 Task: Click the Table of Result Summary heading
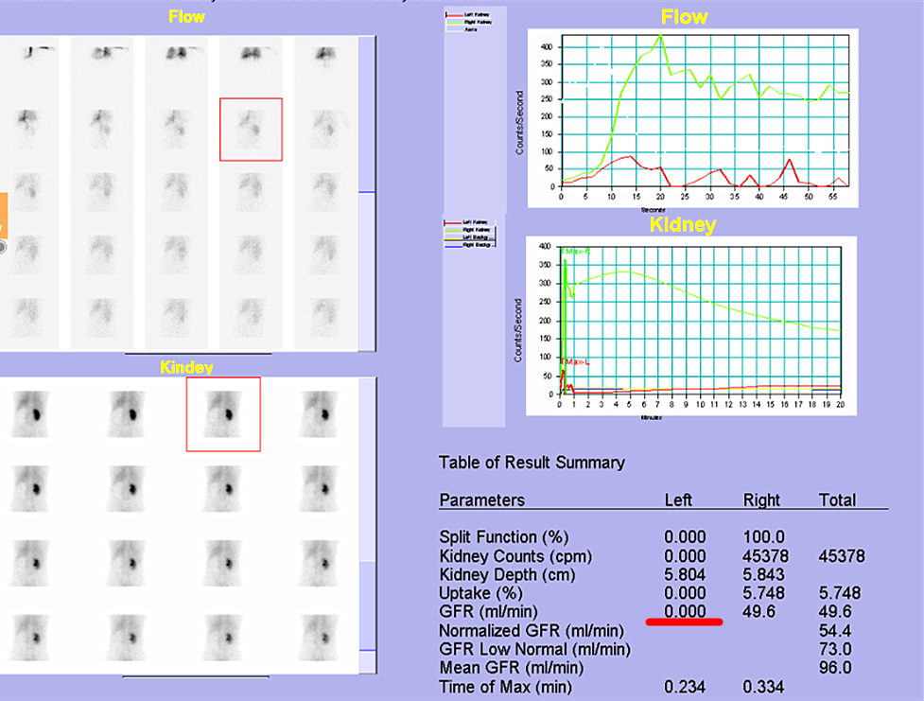pos(532,463)
